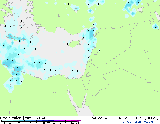Pick the 2–5 mm legend swatch
Viewport: 160px width, 124px height.
pos(22,121)
